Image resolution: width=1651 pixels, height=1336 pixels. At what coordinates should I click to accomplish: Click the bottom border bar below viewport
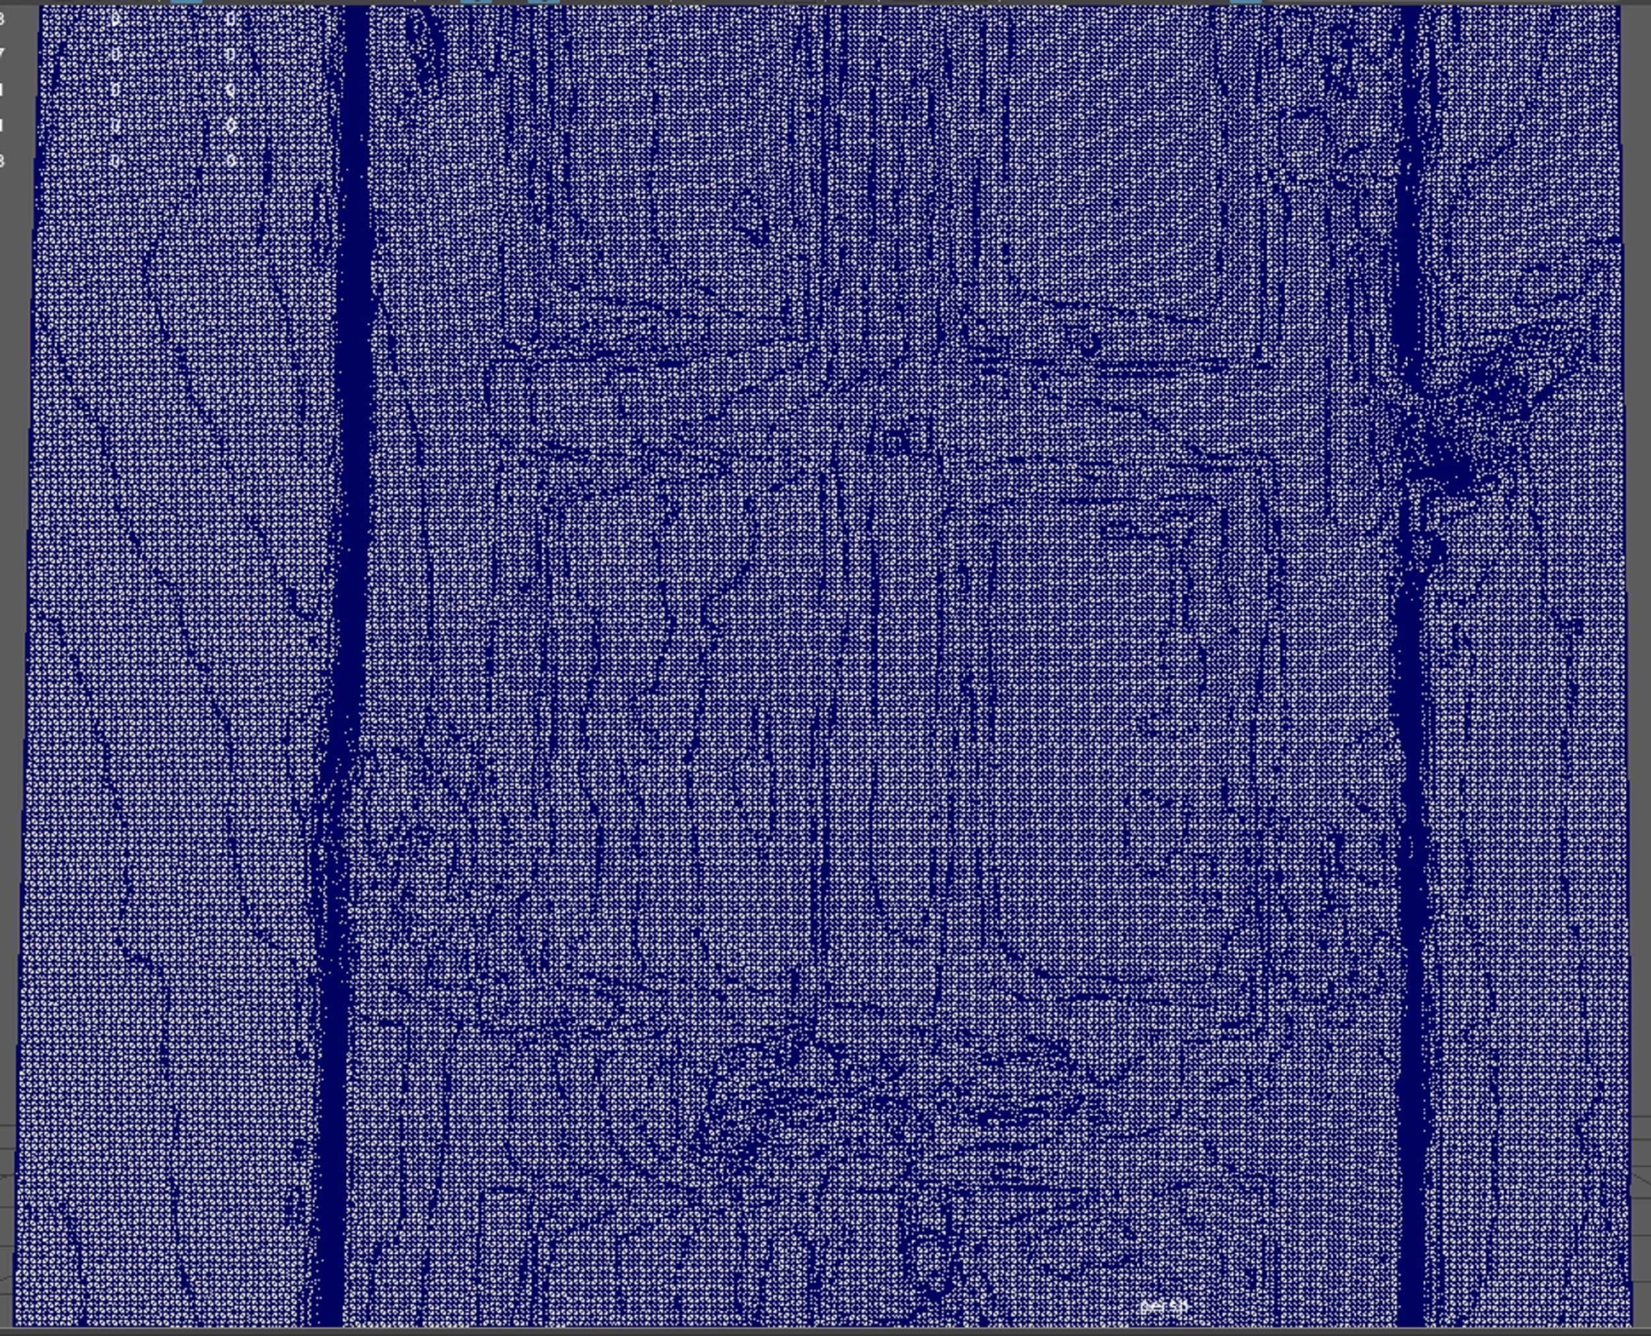[x=825, y=1331]
